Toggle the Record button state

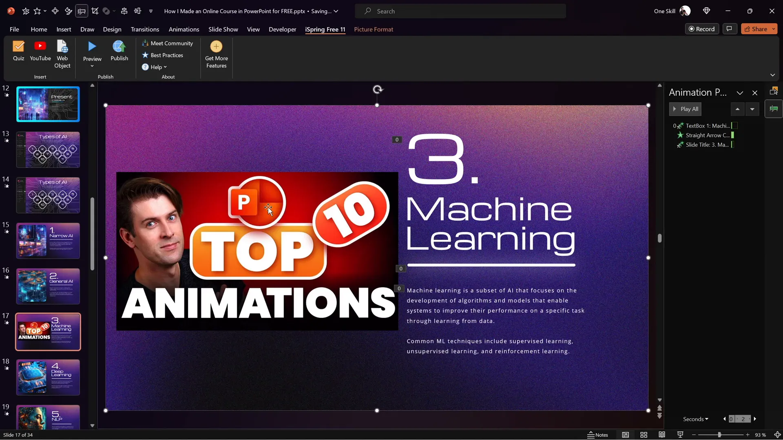click(702, 29)
